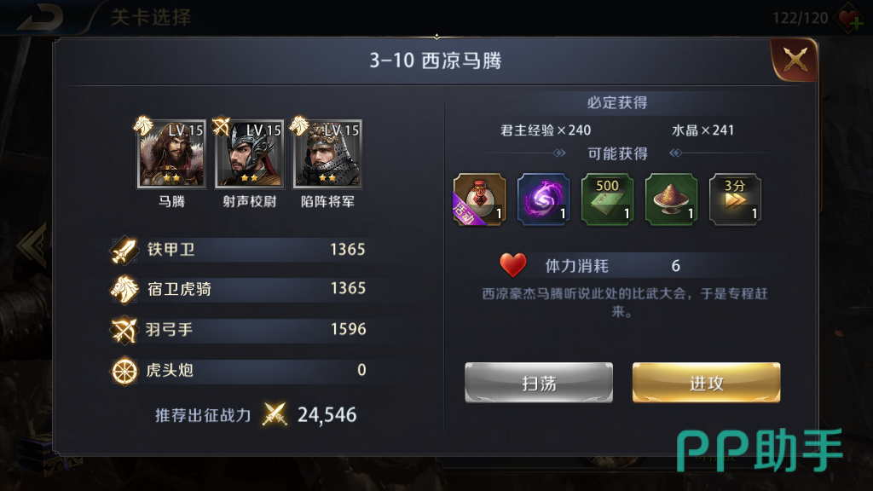Viewport: 873px width, 491px height.
Task: Click the back arrow icon at top left
Action: tap(39, 17)
